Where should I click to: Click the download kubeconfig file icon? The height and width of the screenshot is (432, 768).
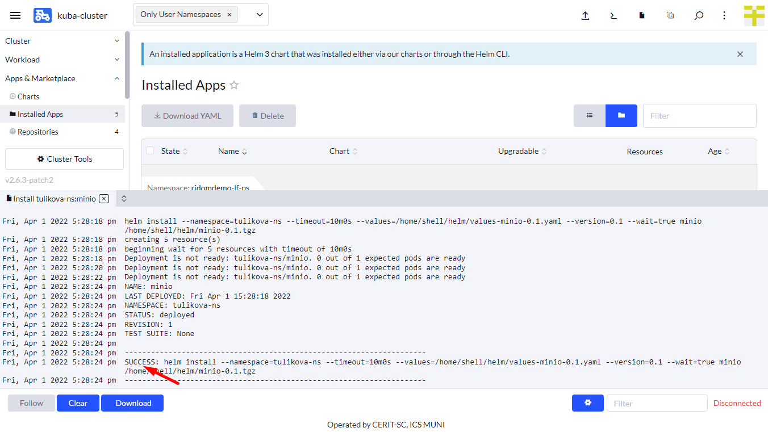click(x=642, y=16)
